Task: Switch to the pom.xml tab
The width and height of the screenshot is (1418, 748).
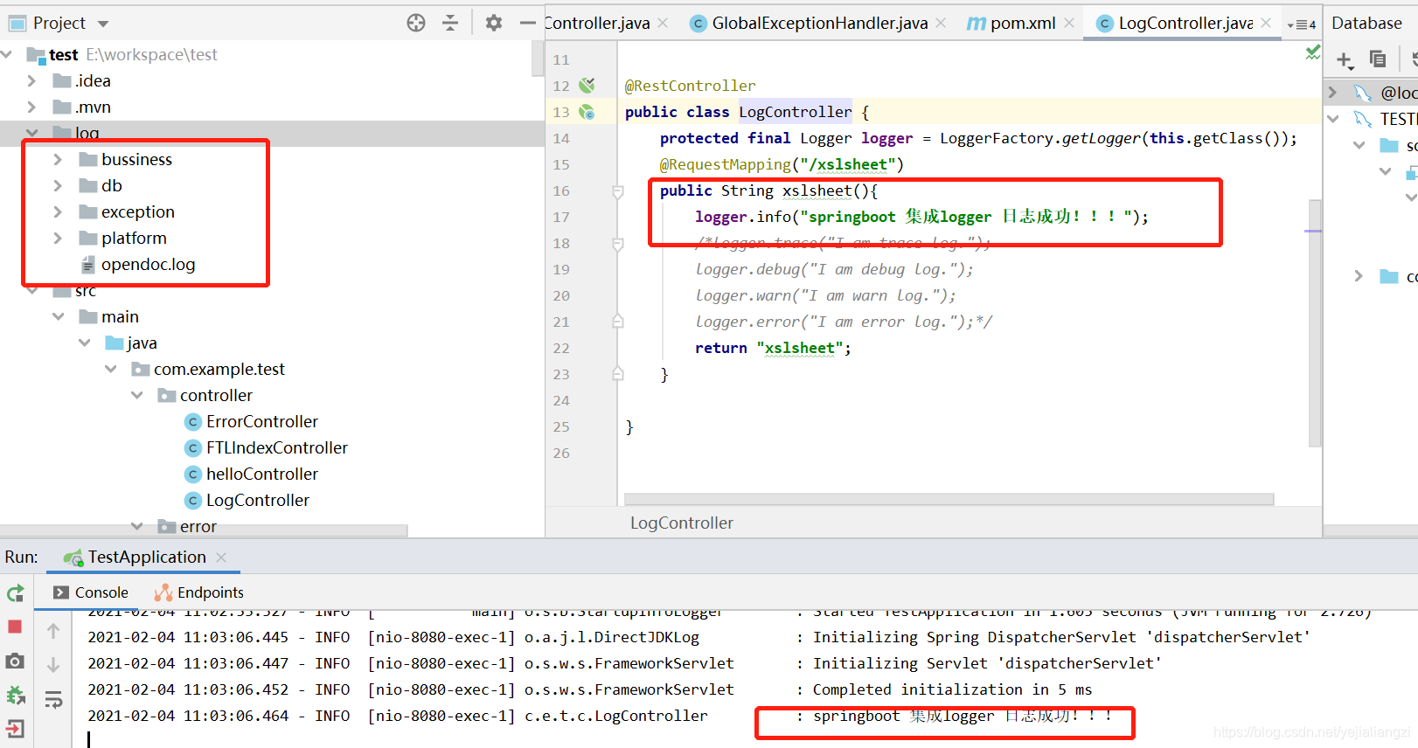Action: [1021, 24]
